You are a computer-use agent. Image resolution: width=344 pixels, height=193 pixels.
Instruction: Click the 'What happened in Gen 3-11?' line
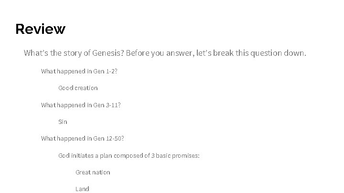pos(81,105)
